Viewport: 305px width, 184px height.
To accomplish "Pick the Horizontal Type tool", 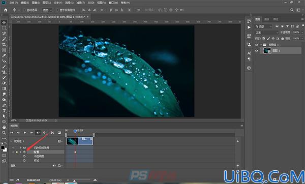I will (x=4, y=111).
